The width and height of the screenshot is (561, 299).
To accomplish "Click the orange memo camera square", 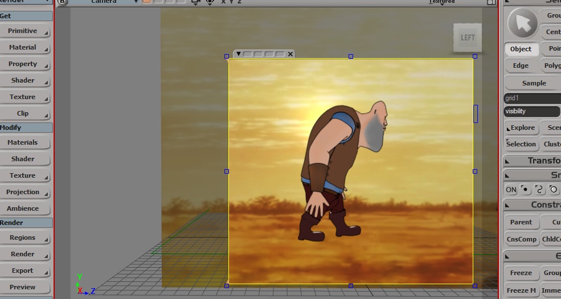I will click(147, 2).
